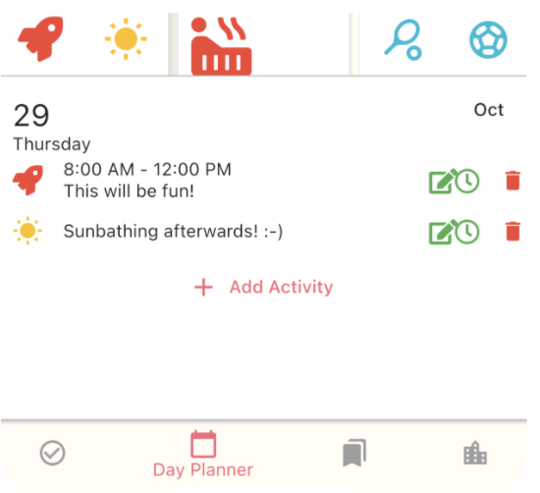Edit the 'This will be fun!' activity note
Screen dimensions: 540x493
pyautogui.click(x=442, y=181)
